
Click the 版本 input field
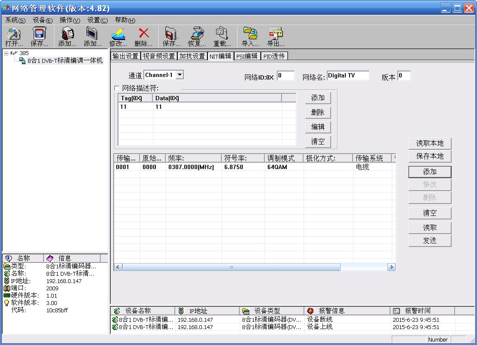point(404,76)
